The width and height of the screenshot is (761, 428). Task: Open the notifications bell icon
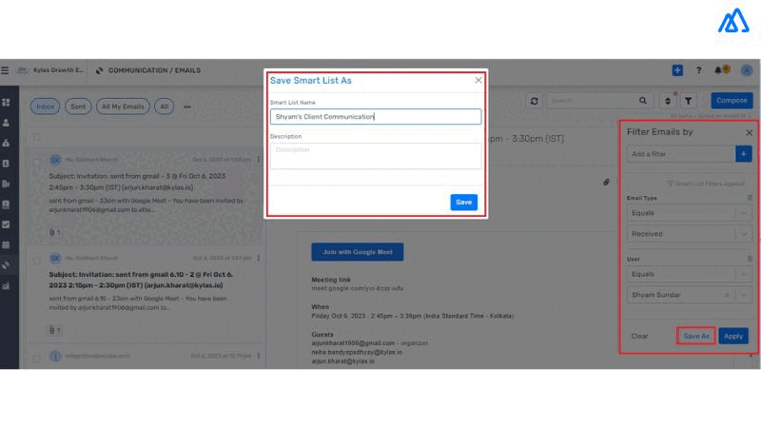pos(718,70)
